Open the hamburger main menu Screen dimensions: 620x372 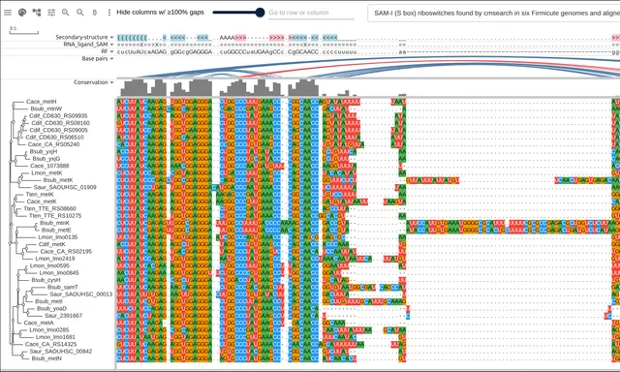[x=8, y=13]
